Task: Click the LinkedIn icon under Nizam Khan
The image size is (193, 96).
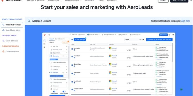Action: pos(74,66)
